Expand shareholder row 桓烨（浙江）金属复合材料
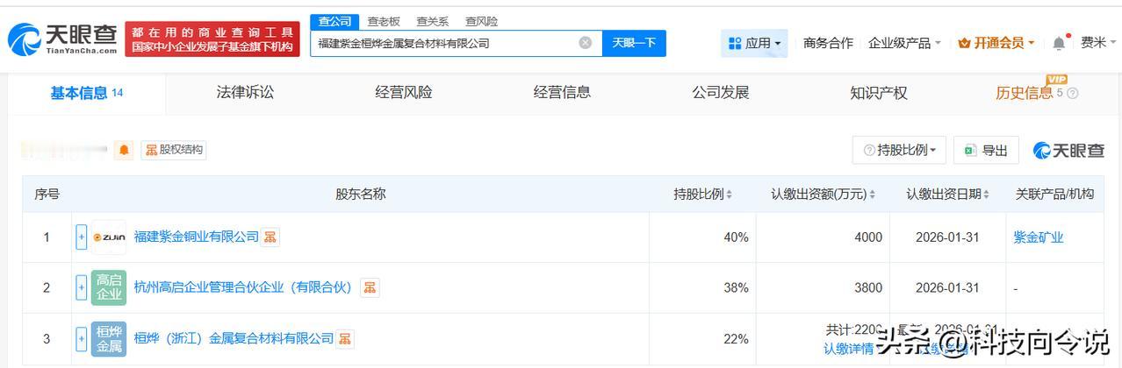The image size is (1122, 368). [x=82, y=338]
